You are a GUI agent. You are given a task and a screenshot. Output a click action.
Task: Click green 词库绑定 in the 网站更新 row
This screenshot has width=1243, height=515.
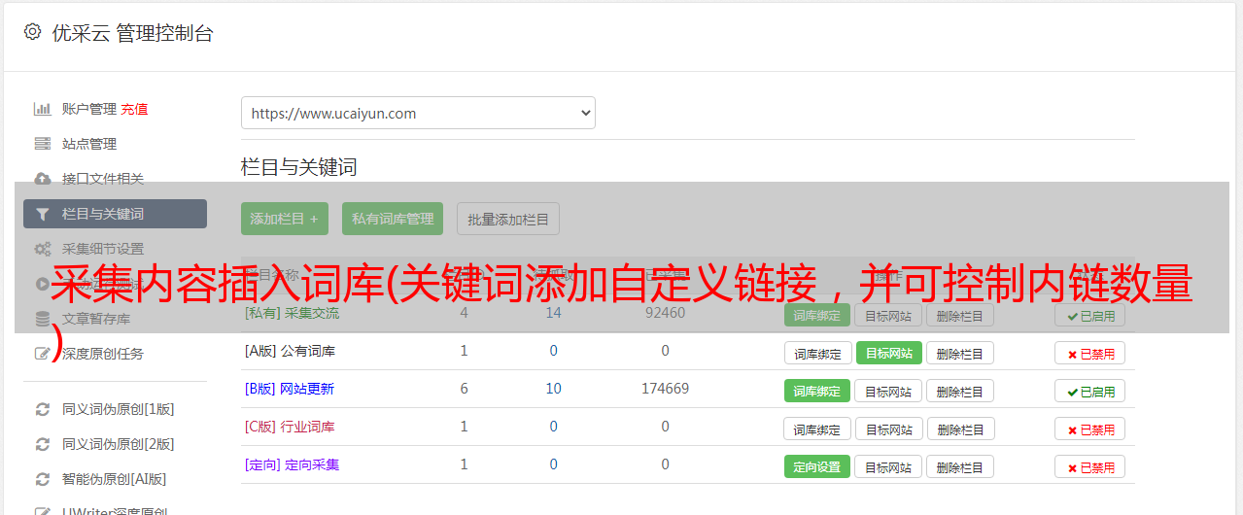[x=817, y=392]
